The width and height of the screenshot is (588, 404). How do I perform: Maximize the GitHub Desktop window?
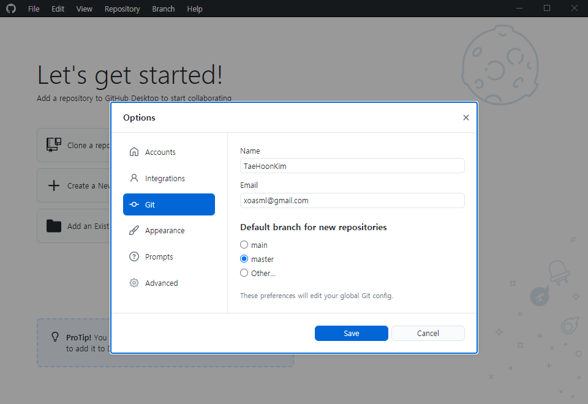(547, 8)
